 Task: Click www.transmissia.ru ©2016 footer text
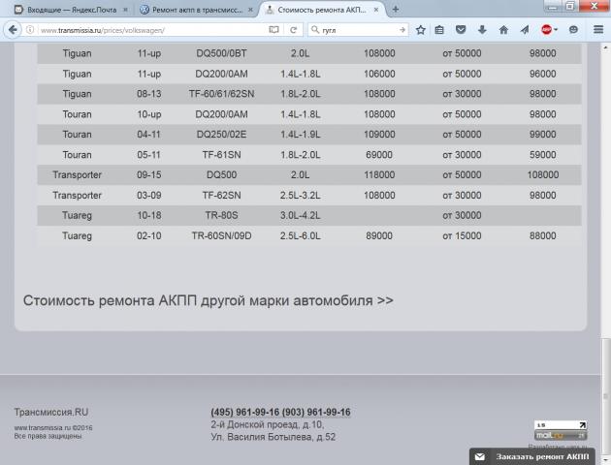pyautogui.click(x=53, y=427)
